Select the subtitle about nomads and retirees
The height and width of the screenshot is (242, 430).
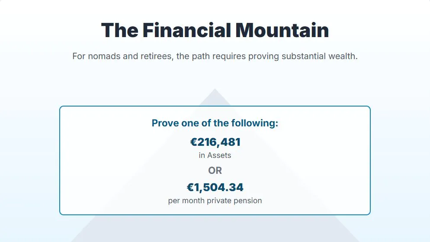(215, 56)
